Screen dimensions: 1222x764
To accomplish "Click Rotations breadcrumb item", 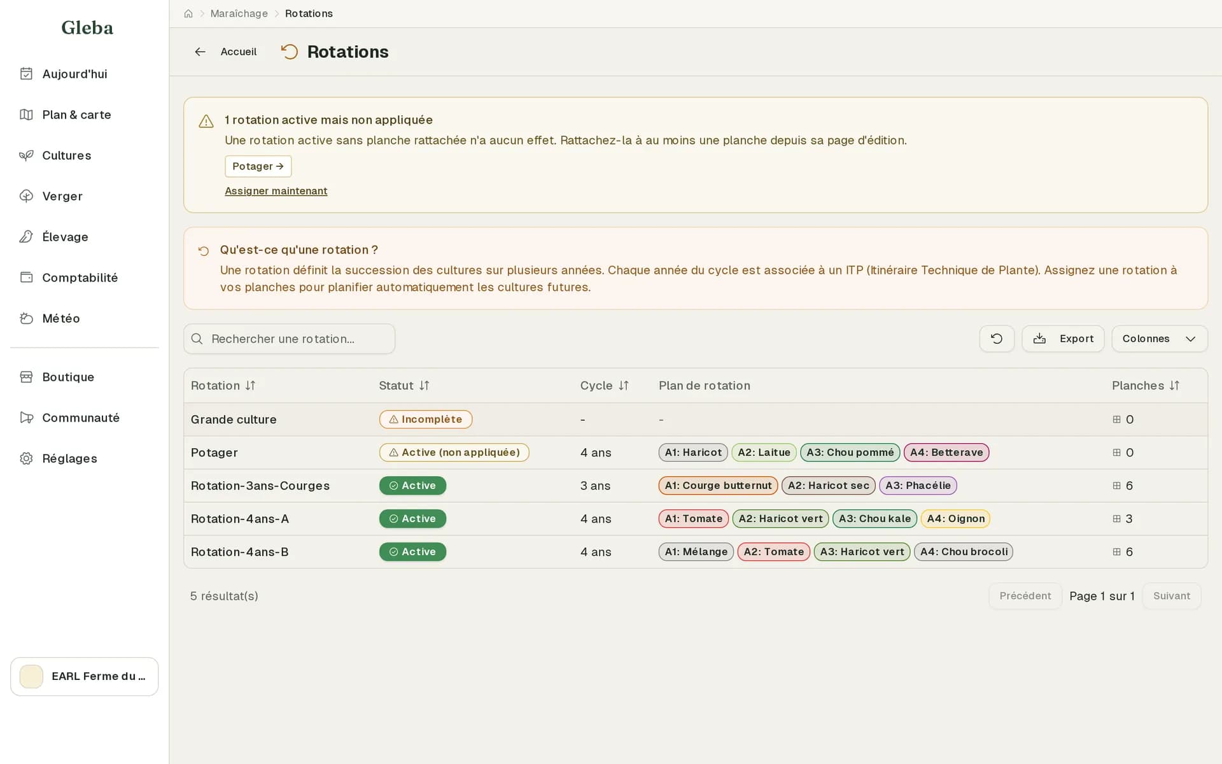I will (309, 13).
